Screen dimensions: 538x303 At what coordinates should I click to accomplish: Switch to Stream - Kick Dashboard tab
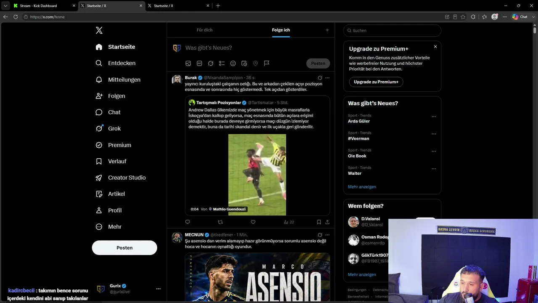[x=44, y=6]
